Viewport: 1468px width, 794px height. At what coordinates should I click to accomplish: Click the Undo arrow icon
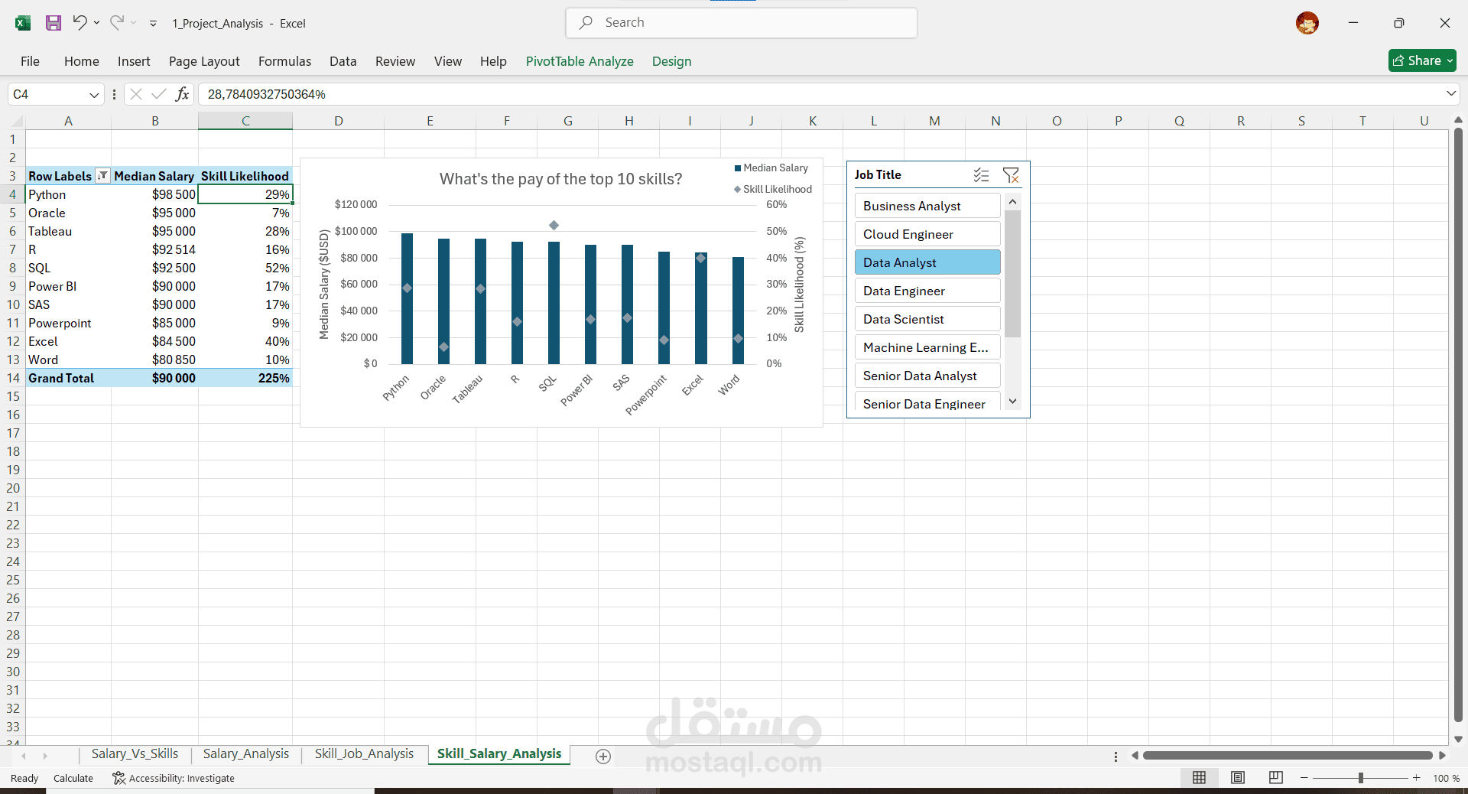point(80,23)
